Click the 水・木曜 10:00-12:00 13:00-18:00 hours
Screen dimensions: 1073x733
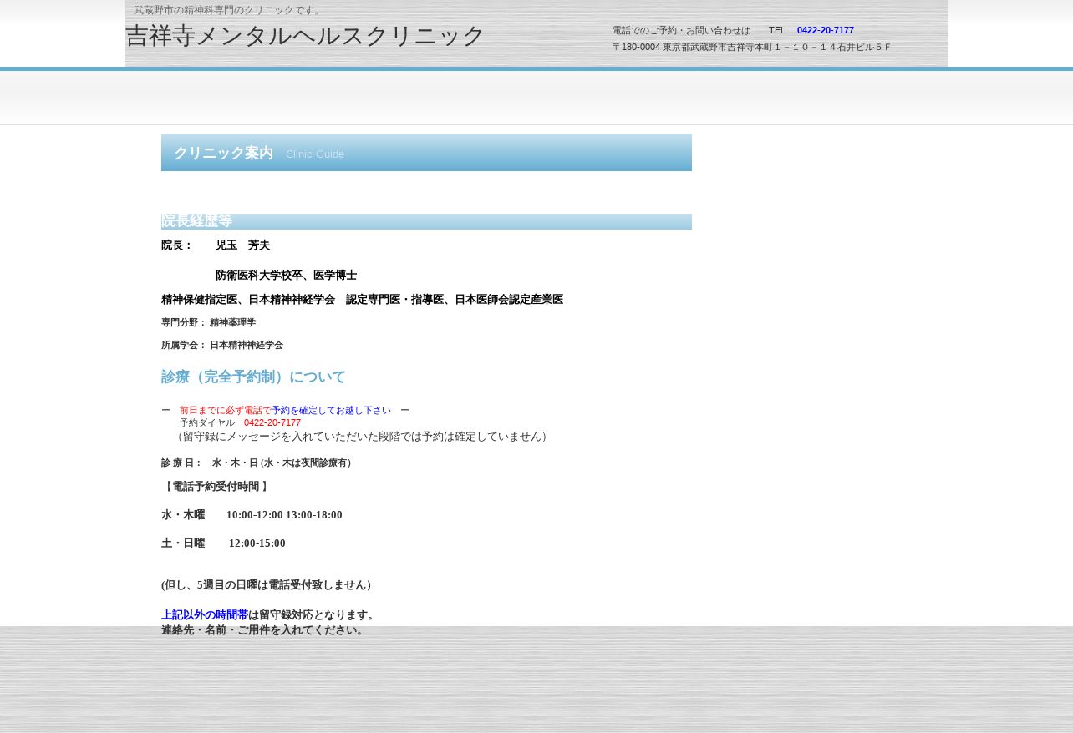(252, 515)
